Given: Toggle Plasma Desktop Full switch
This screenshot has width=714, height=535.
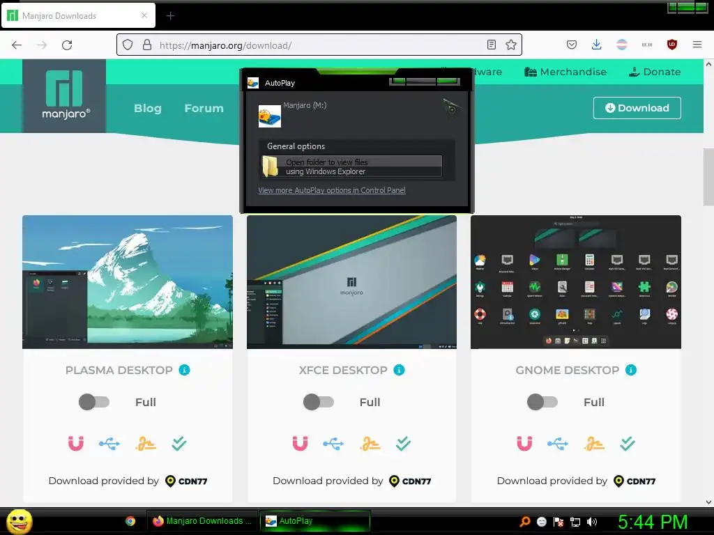Looking at the screenshot, I should pyautogui.click(x=94, y=402).
